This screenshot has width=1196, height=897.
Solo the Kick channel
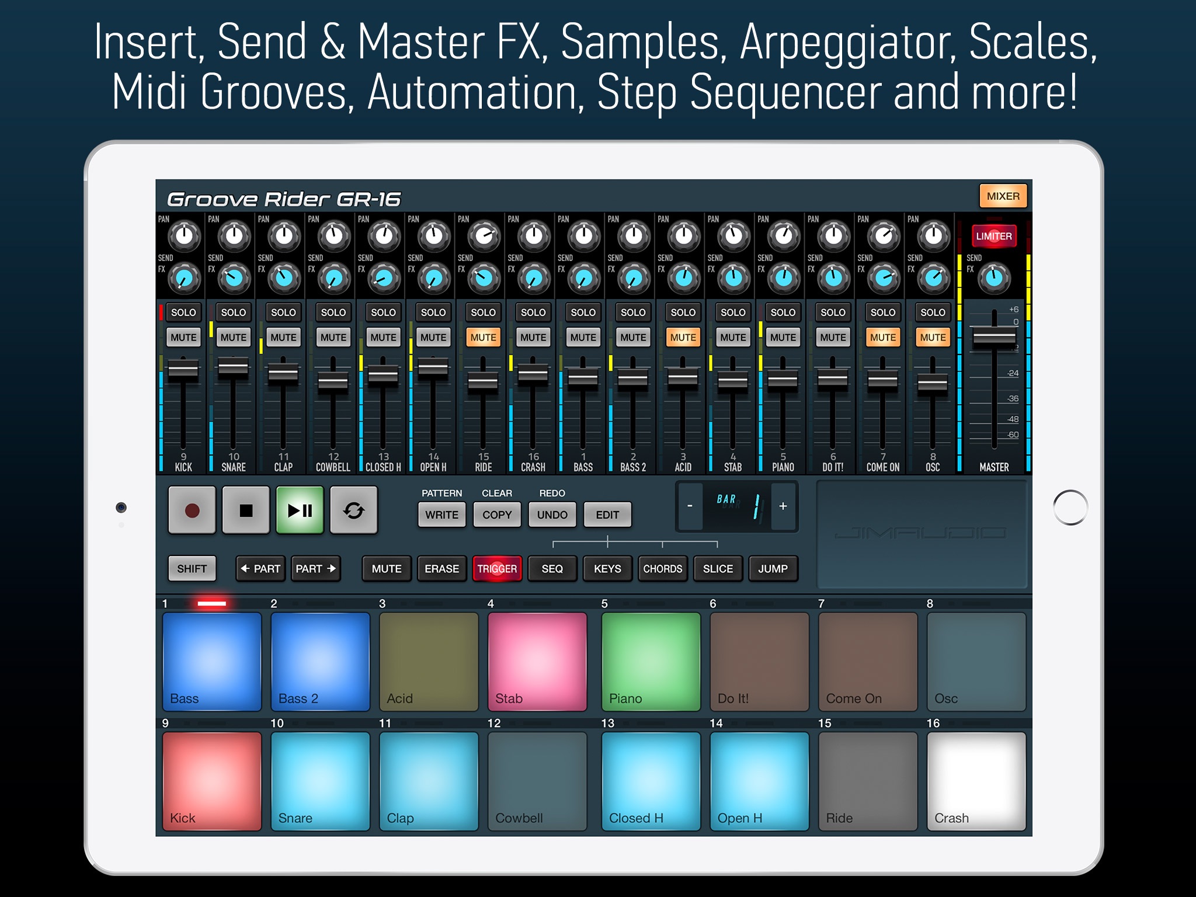click(183, 312)
